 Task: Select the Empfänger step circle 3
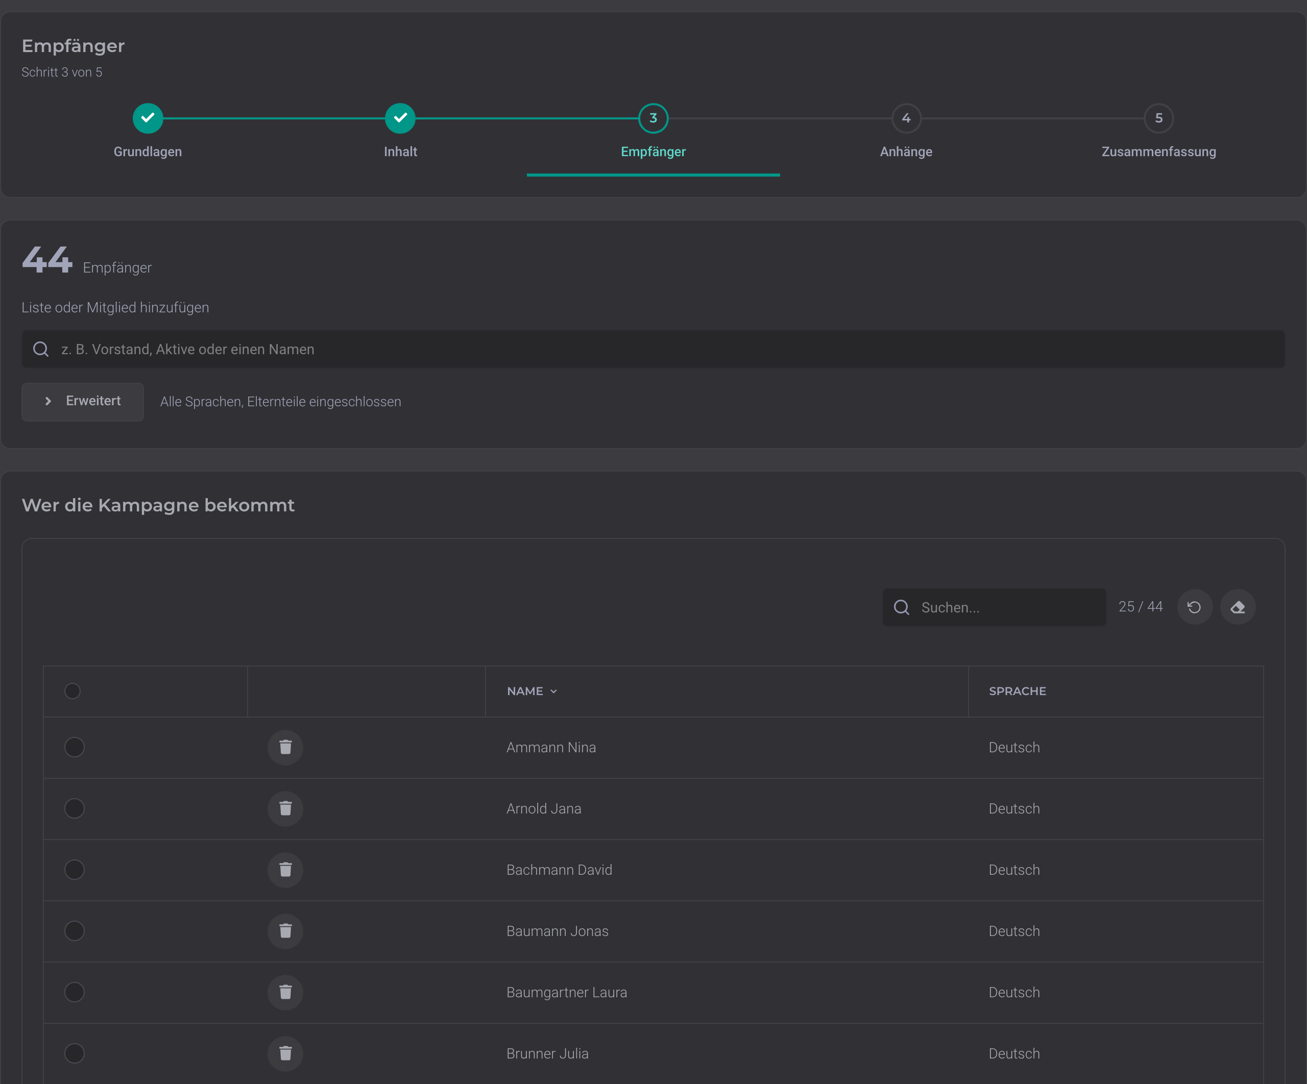[x=653, y=118]
